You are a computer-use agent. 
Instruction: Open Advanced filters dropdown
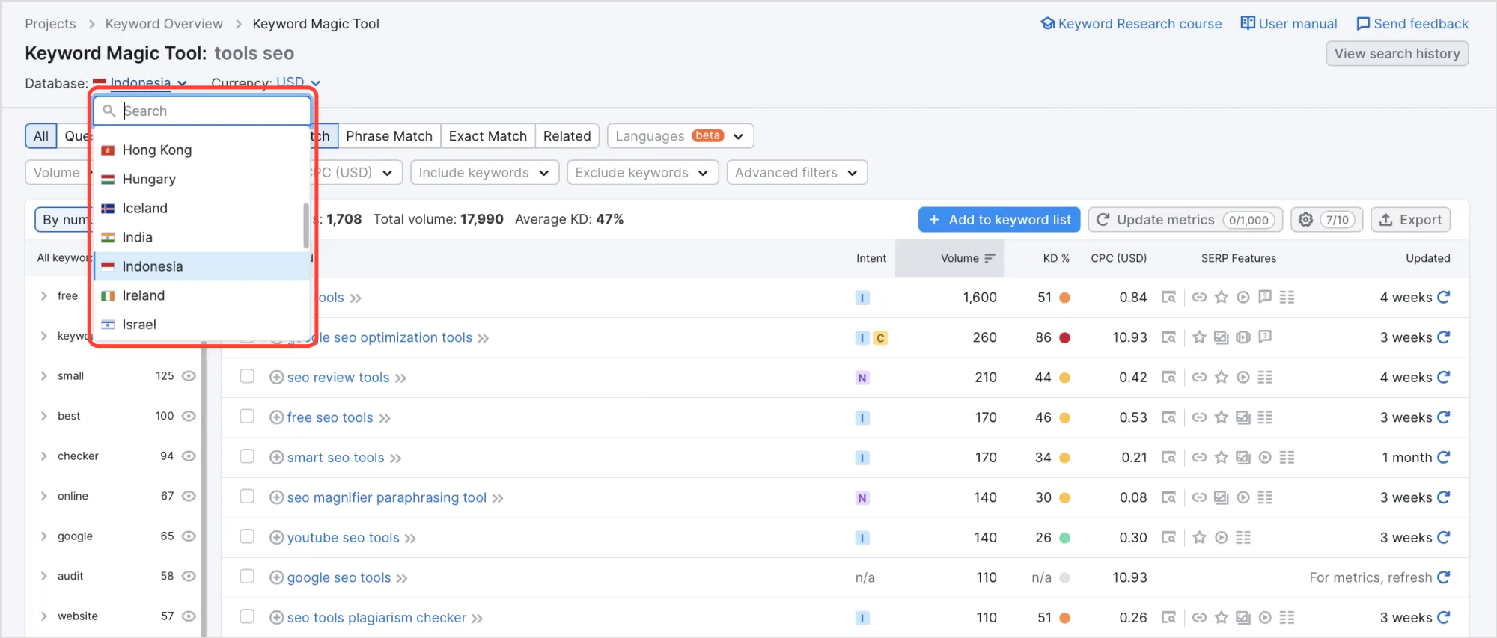(x=796, y=173)
